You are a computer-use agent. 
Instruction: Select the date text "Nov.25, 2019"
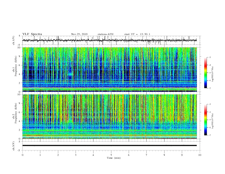[79, 34]
